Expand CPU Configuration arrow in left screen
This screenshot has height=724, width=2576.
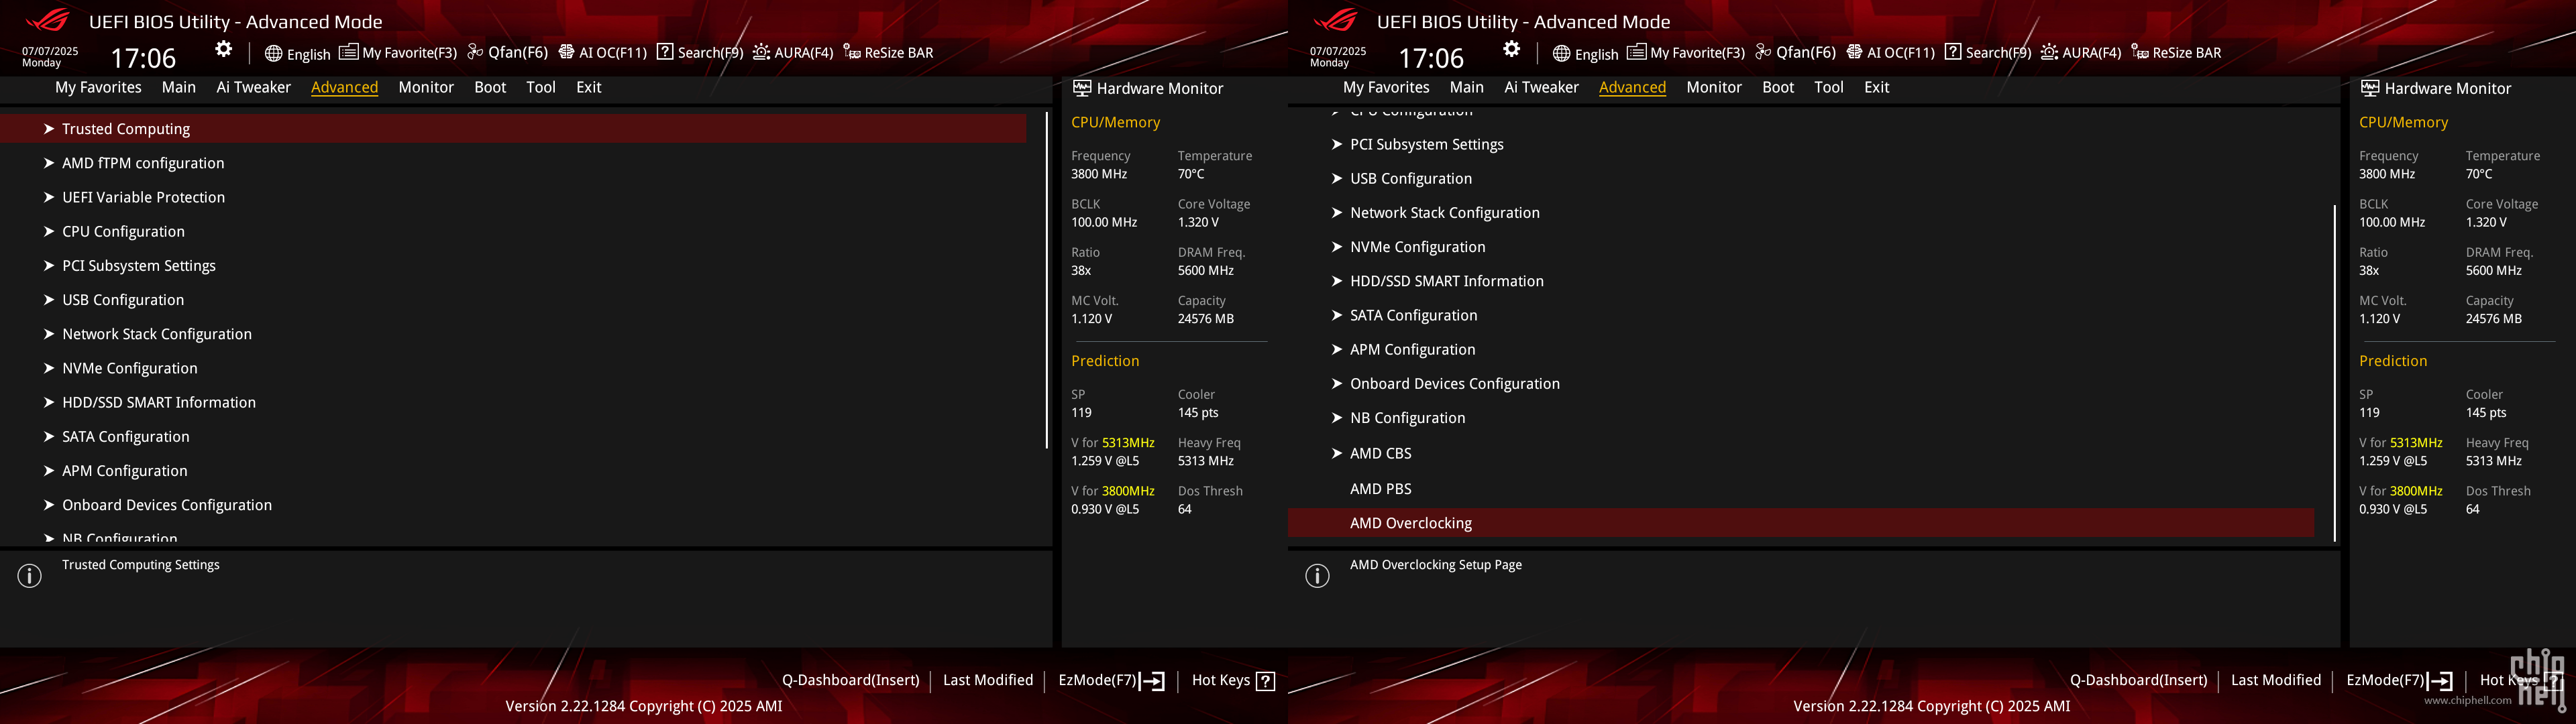tap(49, 231)
